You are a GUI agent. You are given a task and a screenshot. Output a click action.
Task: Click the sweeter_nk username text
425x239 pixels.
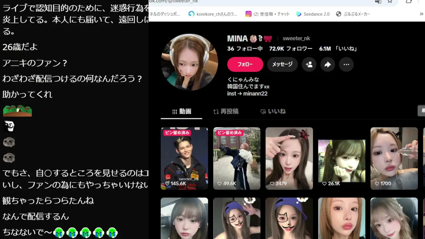click(296, 39)
